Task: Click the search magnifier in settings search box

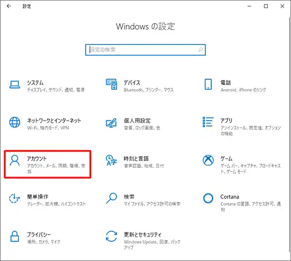Action: pyautogui.click(x=200, y=50)
